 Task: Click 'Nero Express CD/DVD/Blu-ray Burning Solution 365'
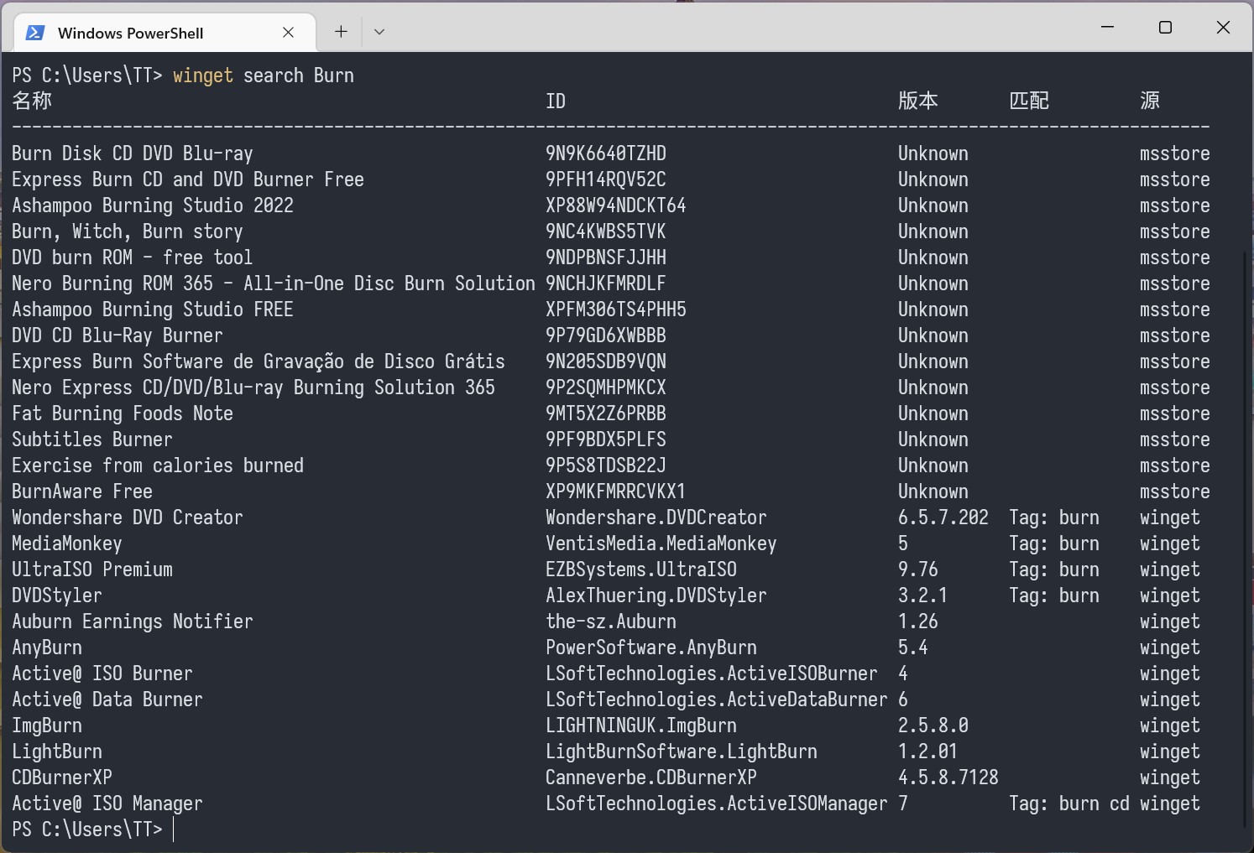tap(253, 387)
